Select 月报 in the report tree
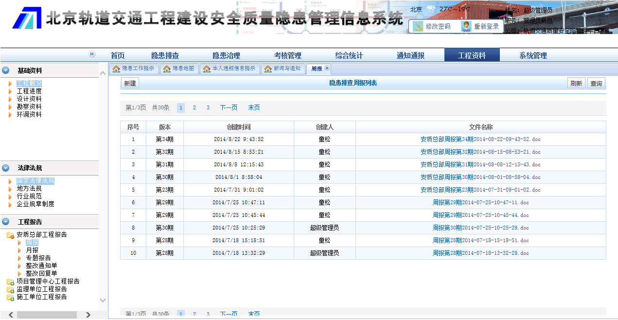The image size is (618, 320). point(32,250)
